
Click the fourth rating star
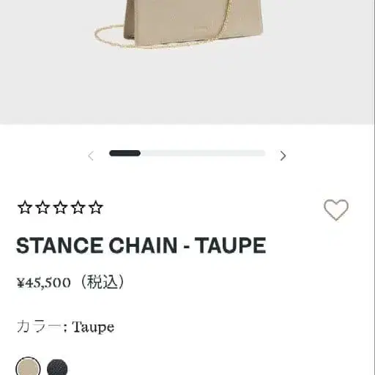pos(78,207)
